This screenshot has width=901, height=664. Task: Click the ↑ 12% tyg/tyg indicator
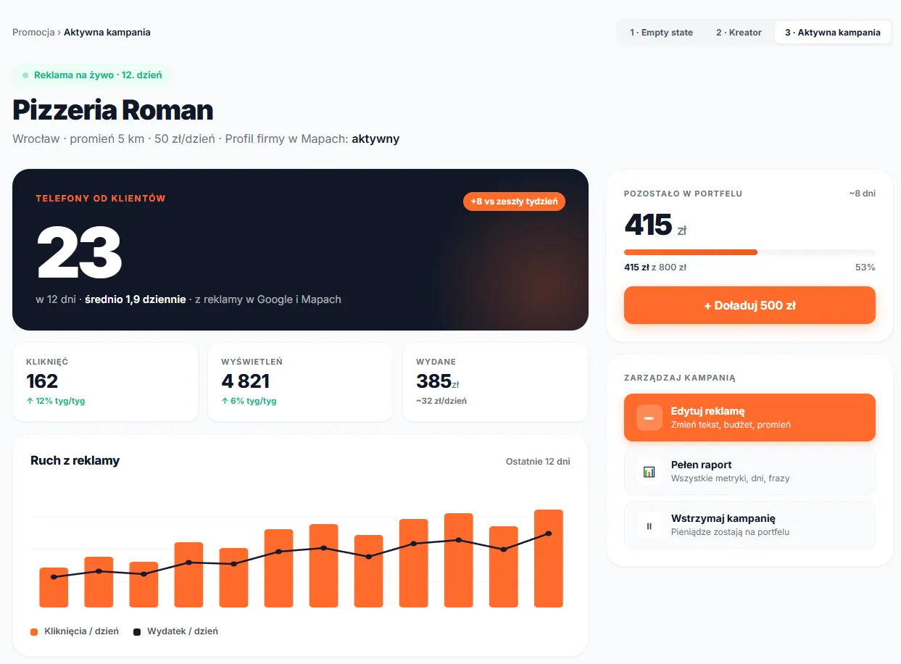pyautogui.click(x=55, y=401)
